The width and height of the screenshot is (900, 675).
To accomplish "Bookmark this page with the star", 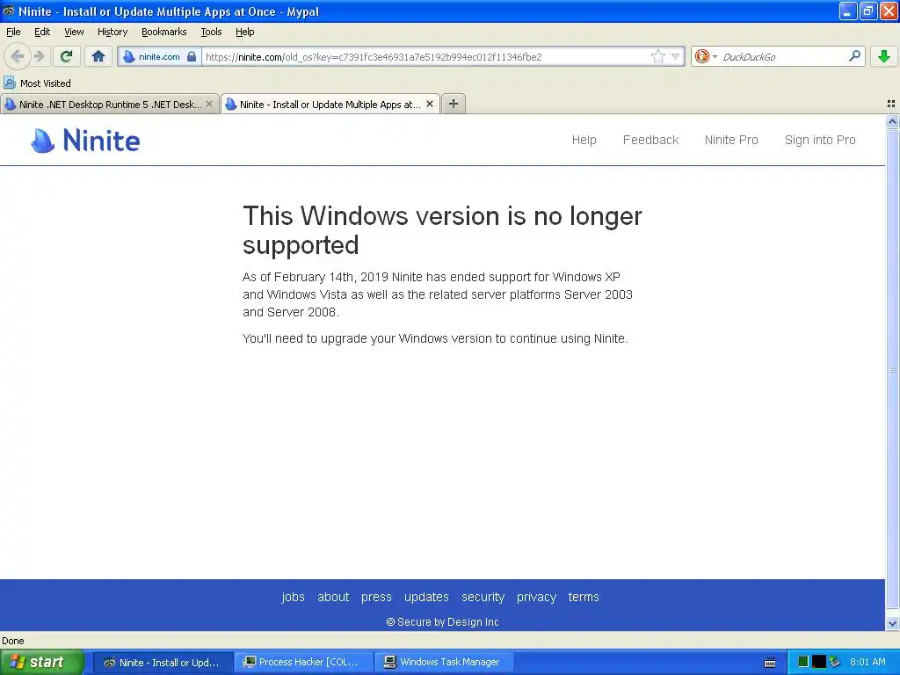I will click(657, 56).
